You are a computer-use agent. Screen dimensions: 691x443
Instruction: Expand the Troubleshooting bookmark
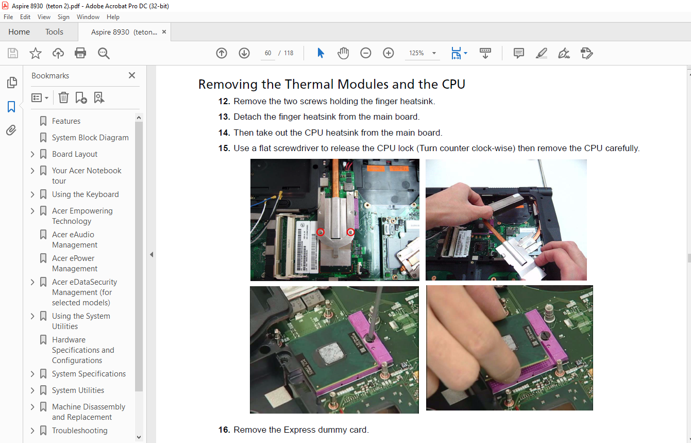click(x=32, y=431)
